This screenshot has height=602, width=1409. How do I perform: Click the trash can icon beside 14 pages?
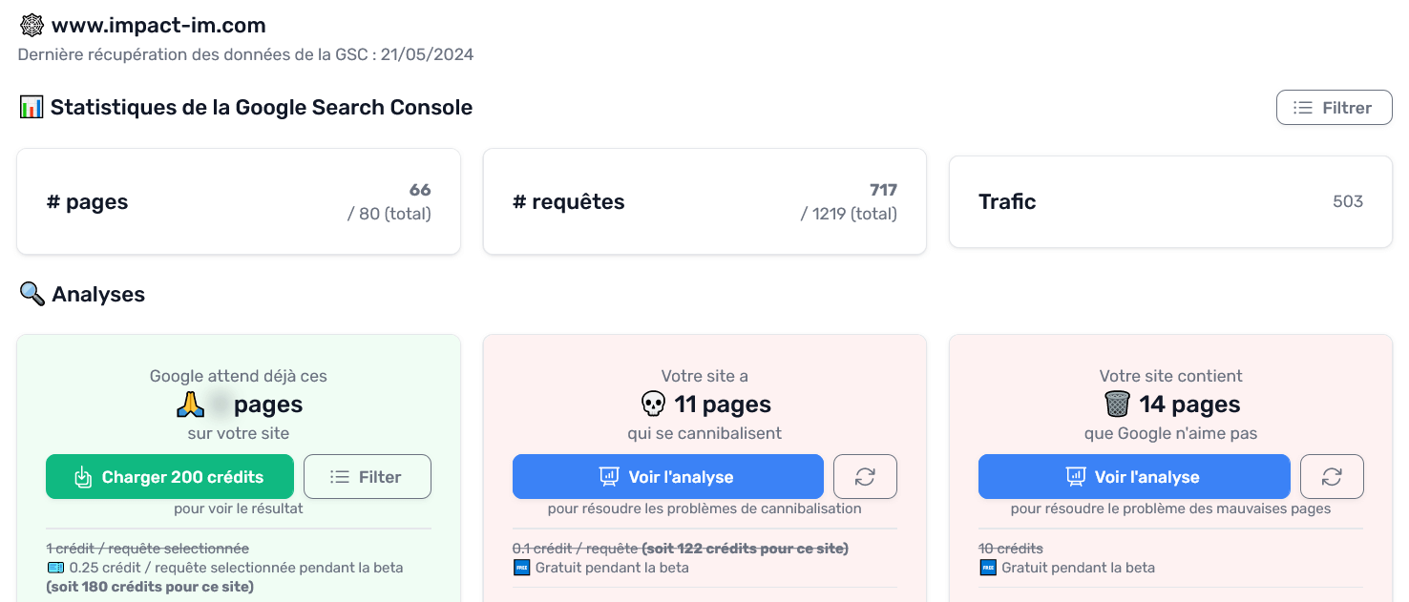tap(1117, 405)
